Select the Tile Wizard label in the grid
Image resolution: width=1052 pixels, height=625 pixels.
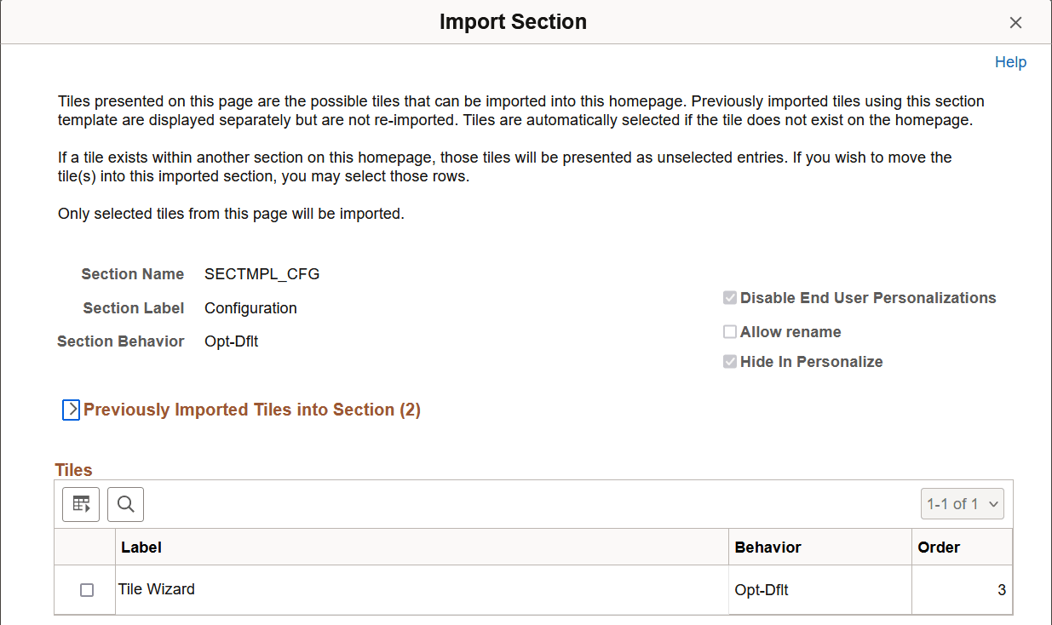(x=157, y=588)
